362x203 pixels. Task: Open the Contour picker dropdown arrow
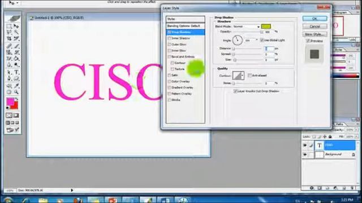(x=242, y=76)
